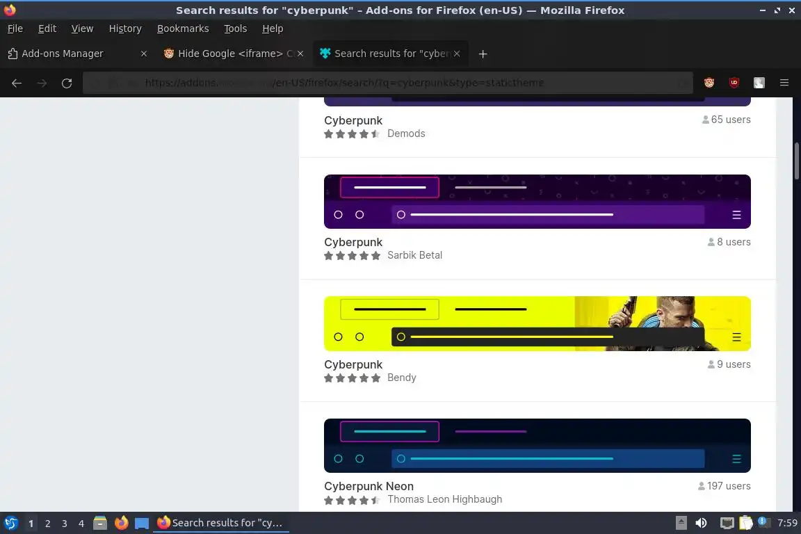Click the star rating of Cyberpunk Neon
The image size is (801, 534).
tap(352, 500)
